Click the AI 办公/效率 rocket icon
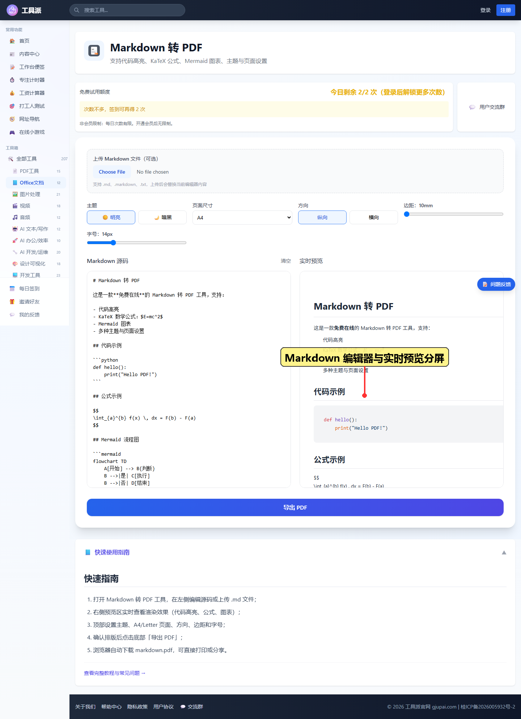The width and height of the screenshot is (521, 719). [15, 241]
